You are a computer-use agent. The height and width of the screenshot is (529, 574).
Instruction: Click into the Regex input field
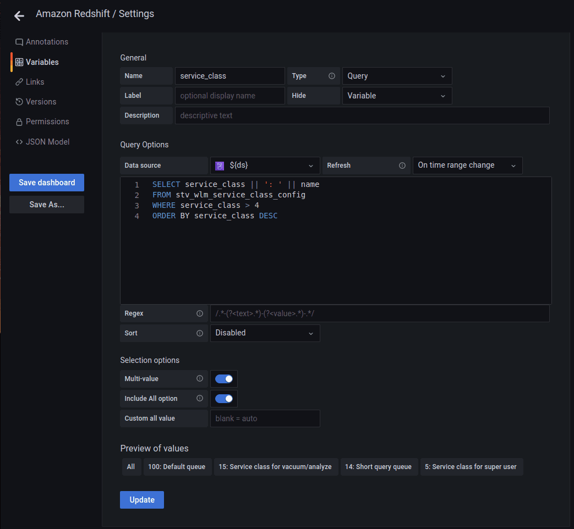[380, 313]
